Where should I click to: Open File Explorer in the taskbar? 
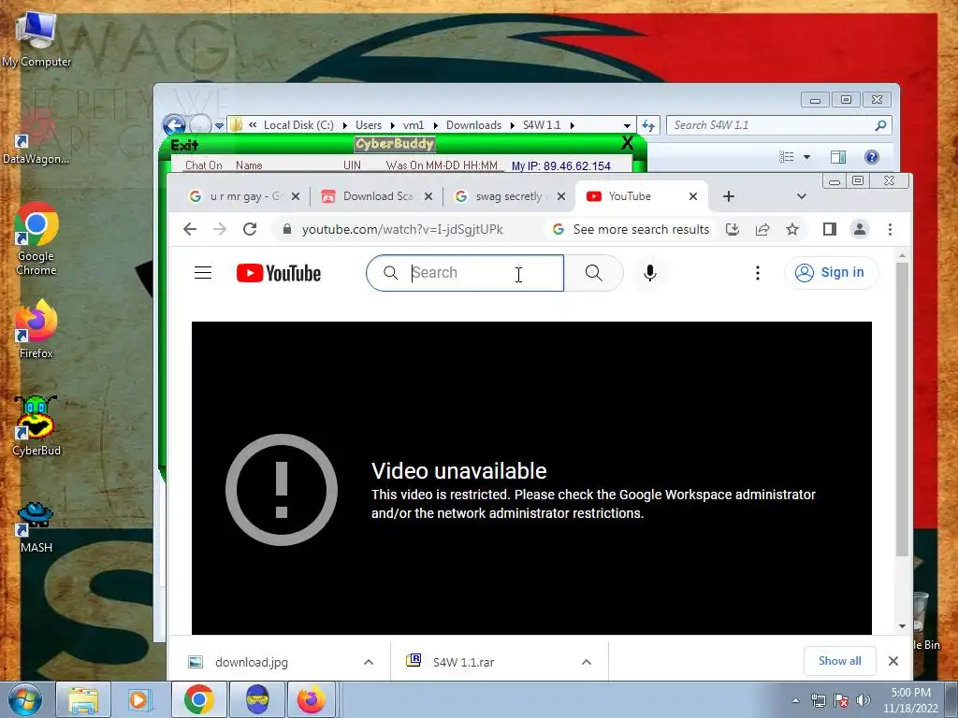[83, 699]
